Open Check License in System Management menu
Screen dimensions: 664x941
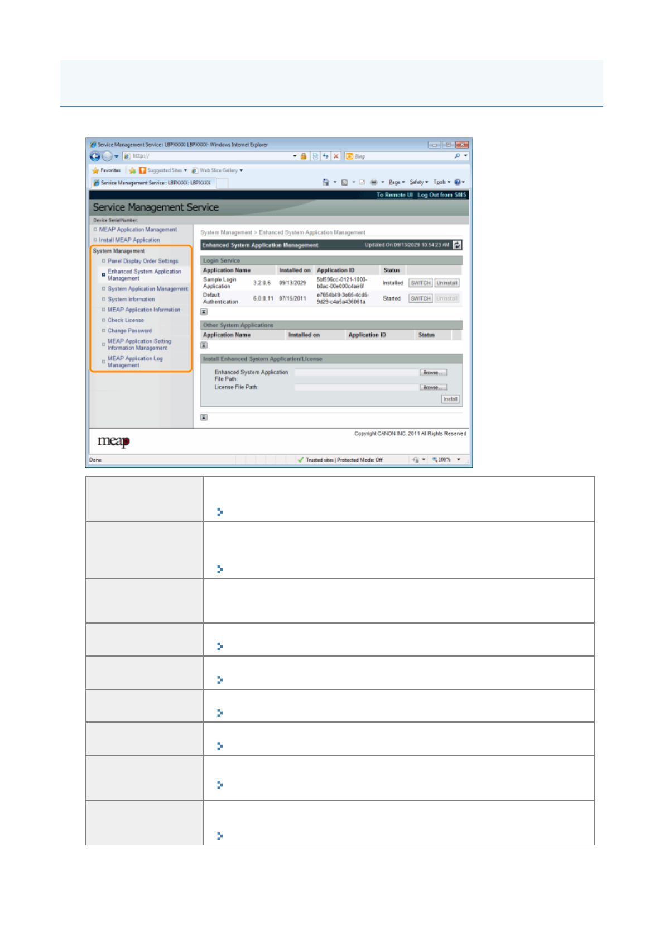click(x=126, y=320)
